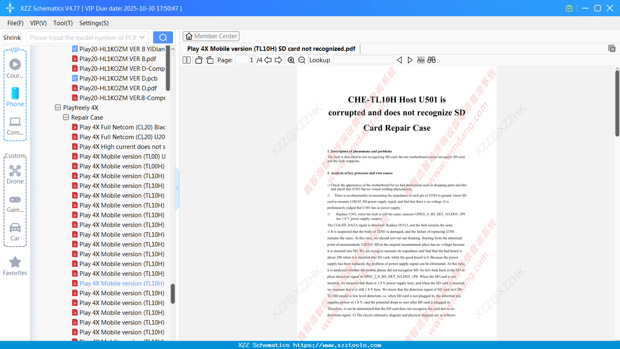Open the Game console category

tap(15, 203)
